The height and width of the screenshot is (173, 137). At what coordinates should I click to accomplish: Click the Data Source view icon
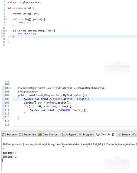point(40,134)
